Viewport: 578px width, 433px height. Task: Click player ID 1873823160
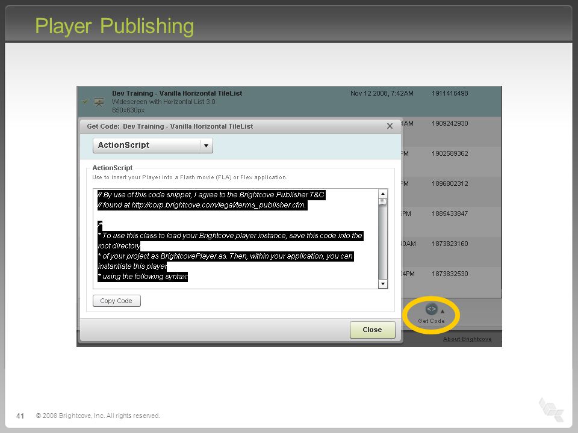click(450, 244)
